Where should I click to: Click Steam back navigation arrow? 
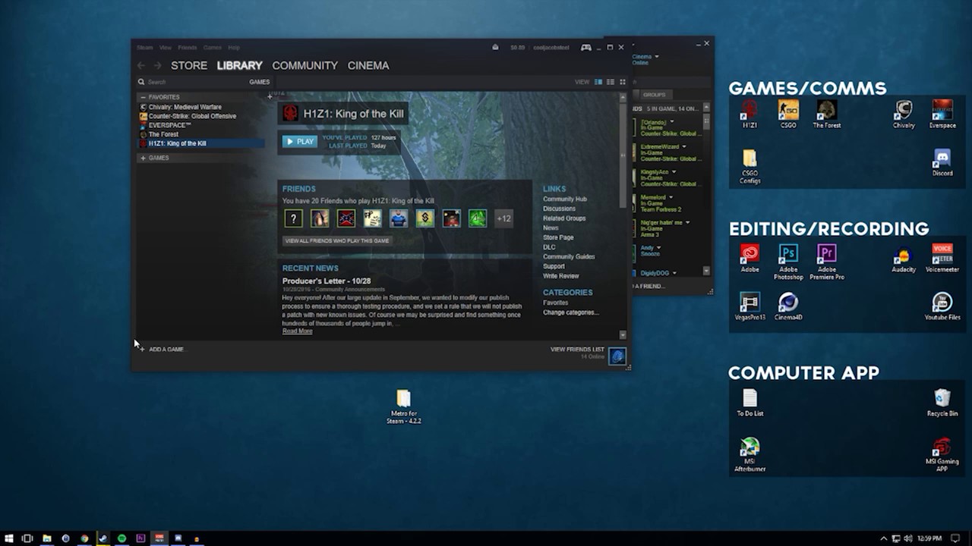point(141,66)
